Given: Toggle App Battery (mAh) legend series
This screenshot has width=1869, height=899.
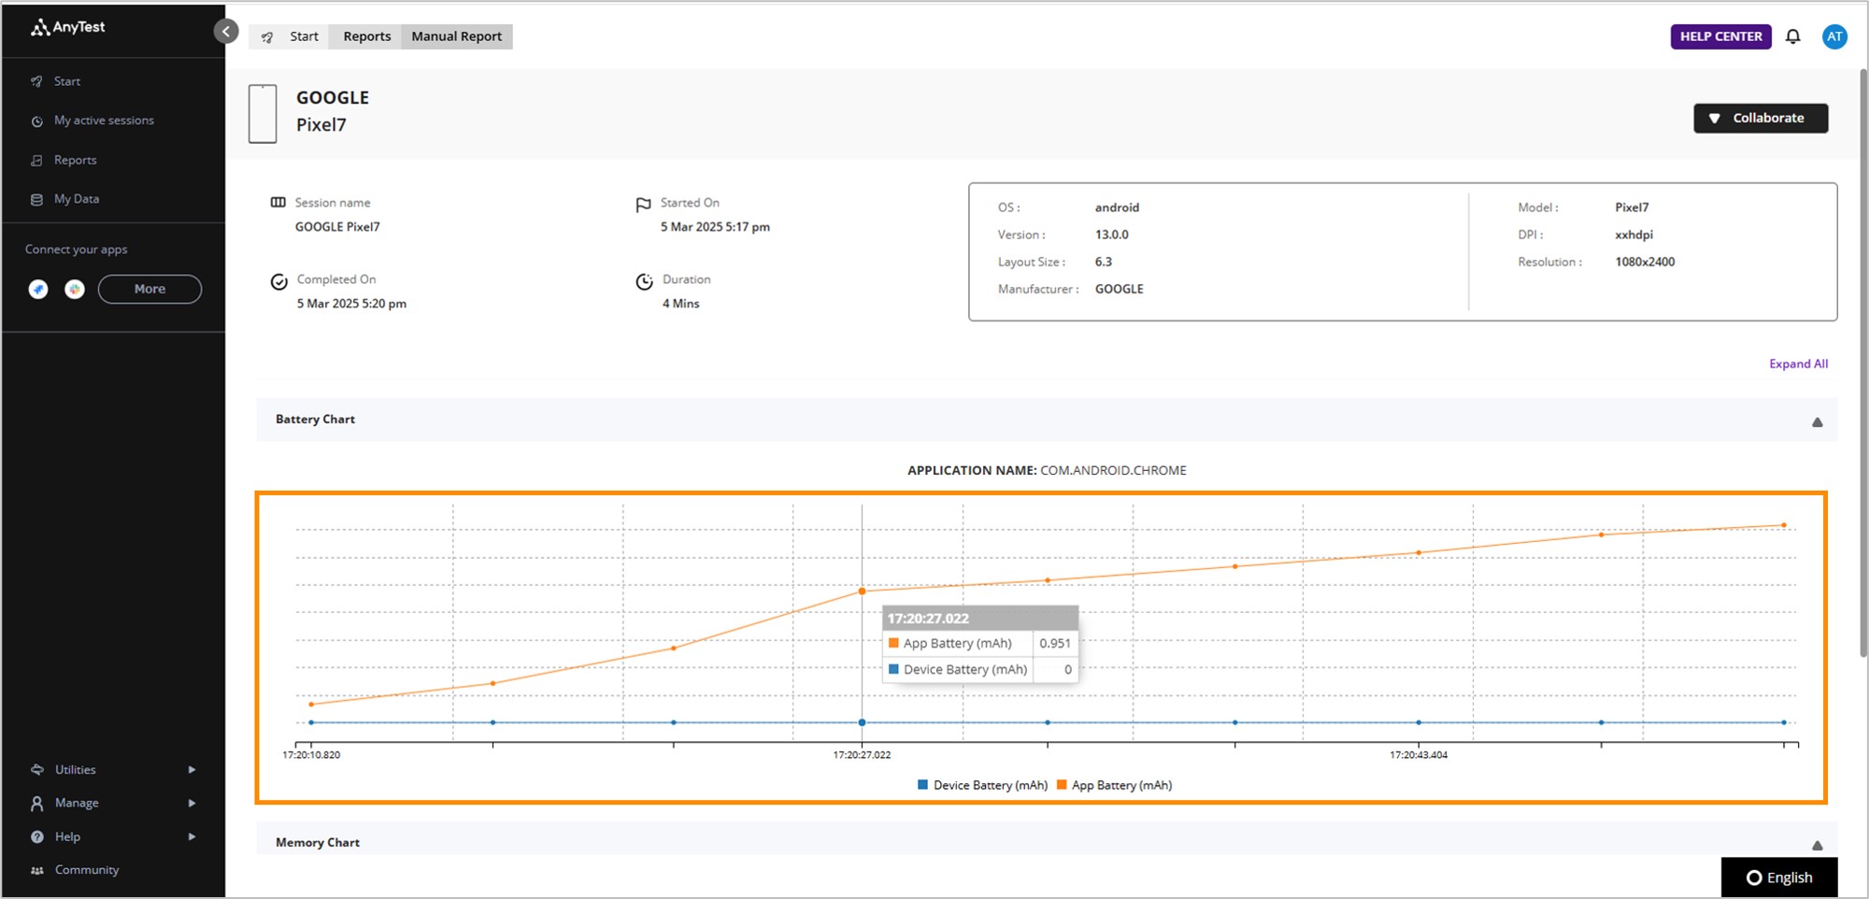Looking at the screenshot, I should pyautogui.click(x=1114, y=785).
